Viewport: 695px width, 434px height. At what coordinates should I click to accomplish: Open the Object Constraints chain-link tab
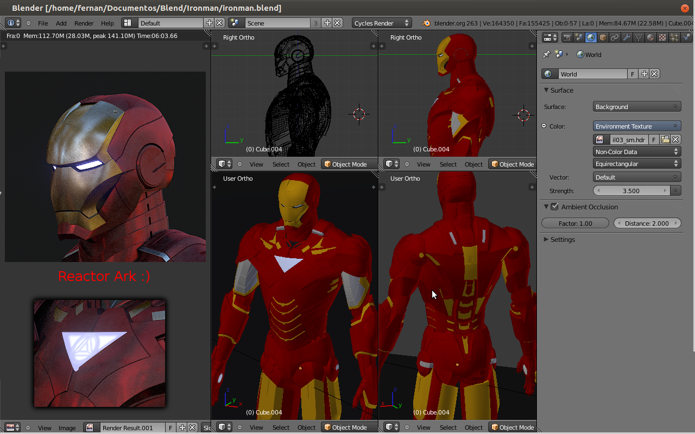pyautogui.click(x=615, y=37)
